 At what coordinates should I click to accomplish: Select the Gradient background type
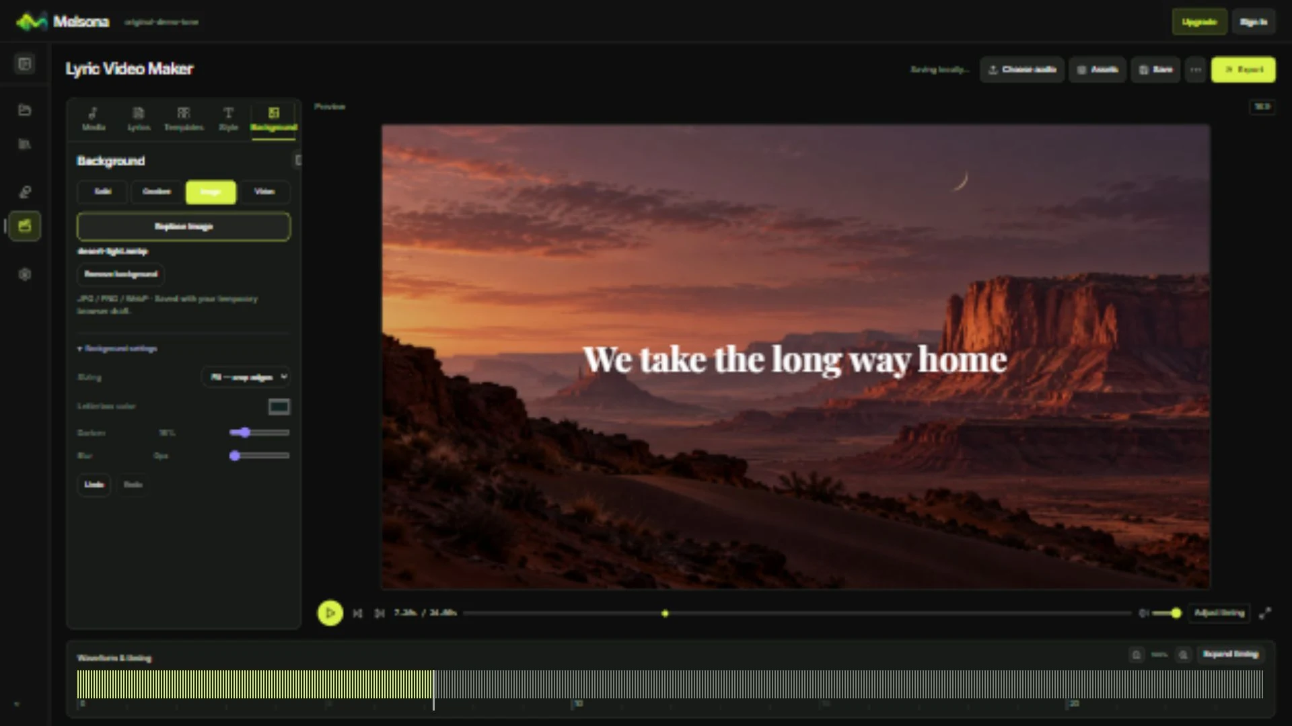click(x=157, y=192)
